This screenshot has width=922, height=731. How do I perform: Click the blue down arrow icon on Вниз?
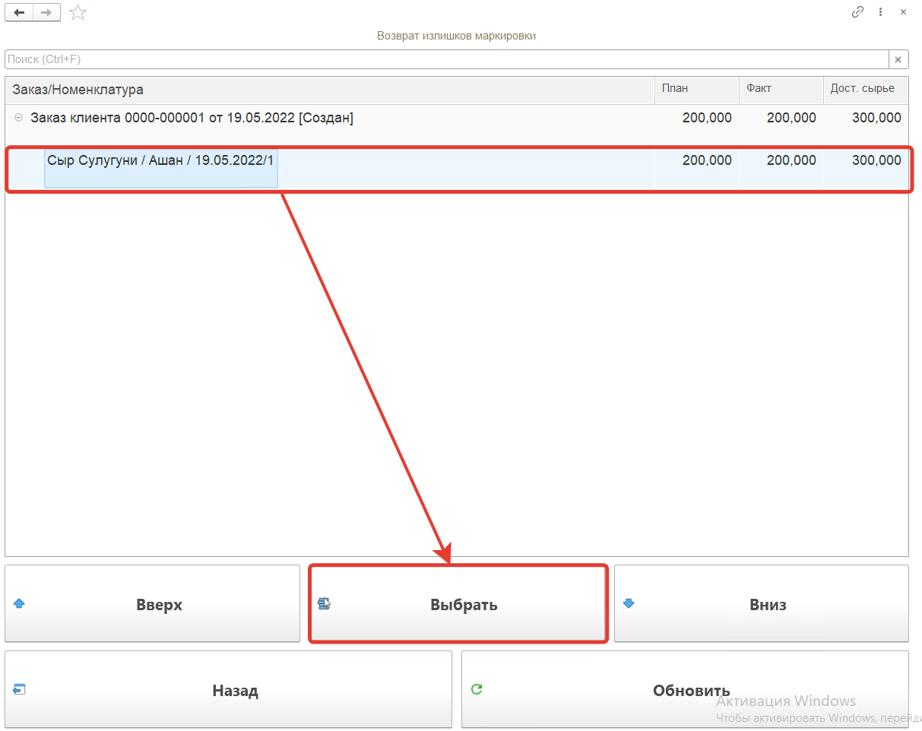click(629, 604)
